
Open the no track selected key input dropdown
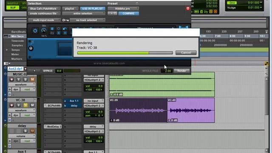(x=88, y=20)
